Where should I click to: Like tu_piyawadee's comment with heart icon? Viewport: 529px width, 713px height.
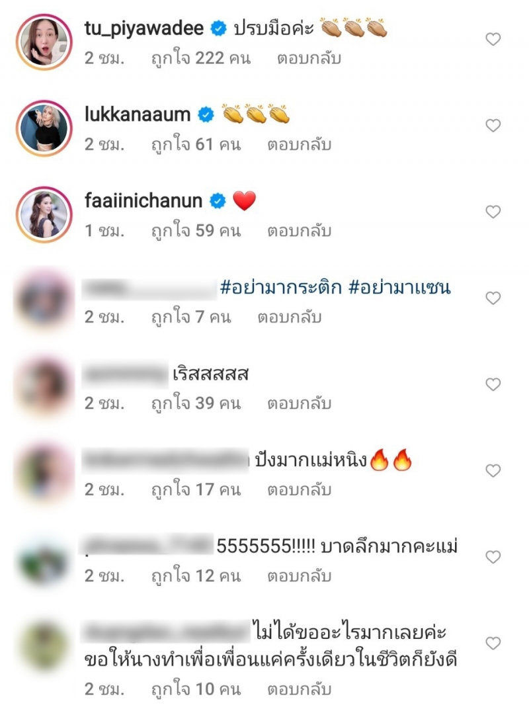point(493,39)
